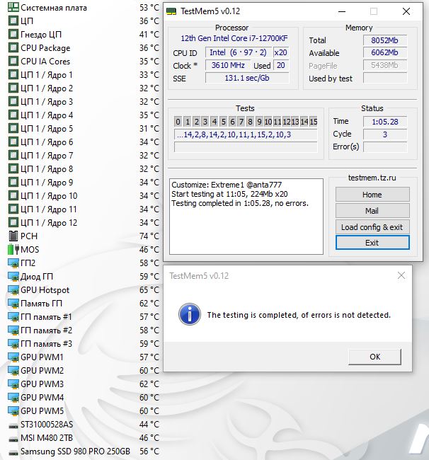This screenshot has width=429, height=460.
Task: Click Load config & exit button
Action: click(372, 227)
